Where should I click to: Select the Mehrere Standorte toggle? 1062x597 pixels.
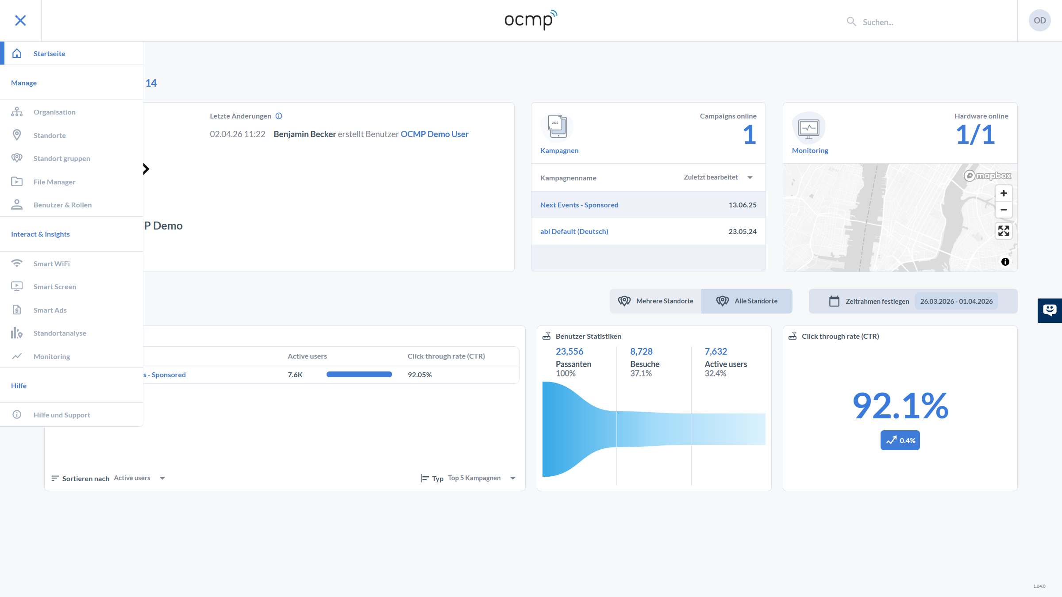click(x=656, y=301)
